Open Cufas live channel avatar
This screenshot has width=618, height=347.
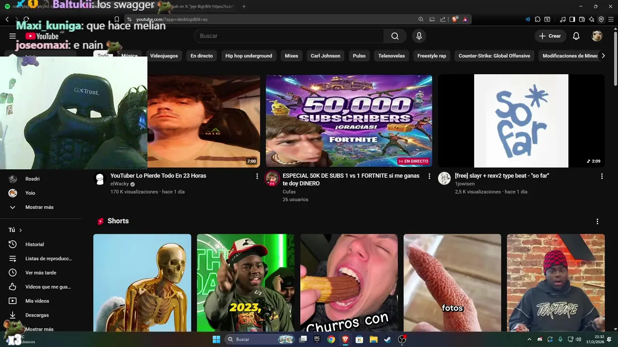pos(272,179)
